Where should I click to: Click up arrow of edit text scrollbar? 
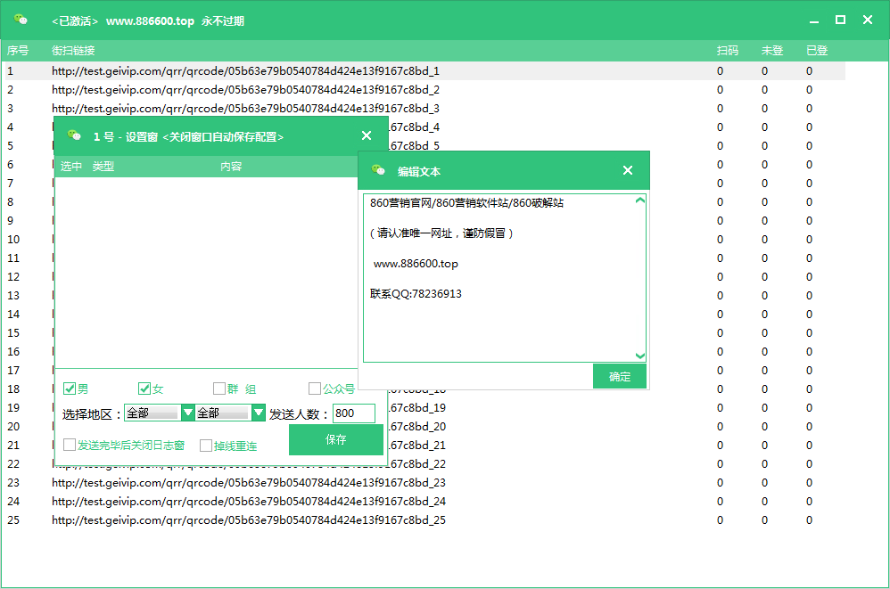click(639, 200)
